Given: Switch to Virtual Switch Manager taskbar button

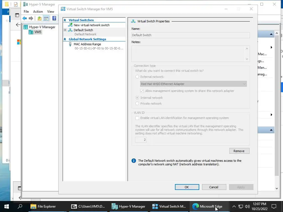Looking at the screenshot, I should [x=169, y=206].
